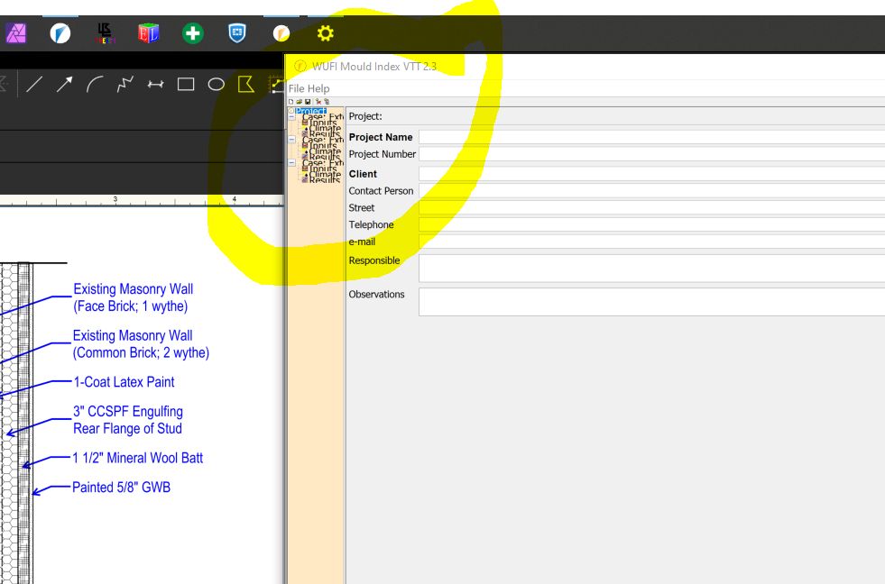The width and height of the screenshot is (885, 584).
Task: Click the Save icon in WUFI toolbar
Action: coord(308,102)
